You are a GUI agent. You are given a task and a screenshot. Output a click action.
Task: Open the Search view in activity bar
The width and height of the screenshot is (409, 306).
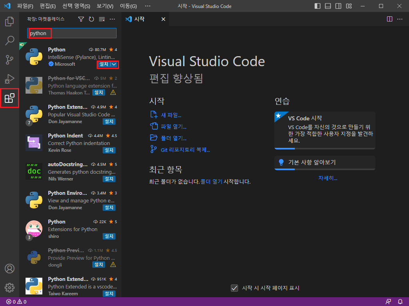tap(10, 41)
